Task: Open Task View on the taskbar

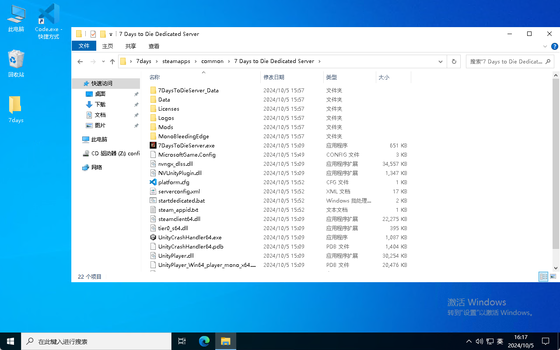Action: 182,341
